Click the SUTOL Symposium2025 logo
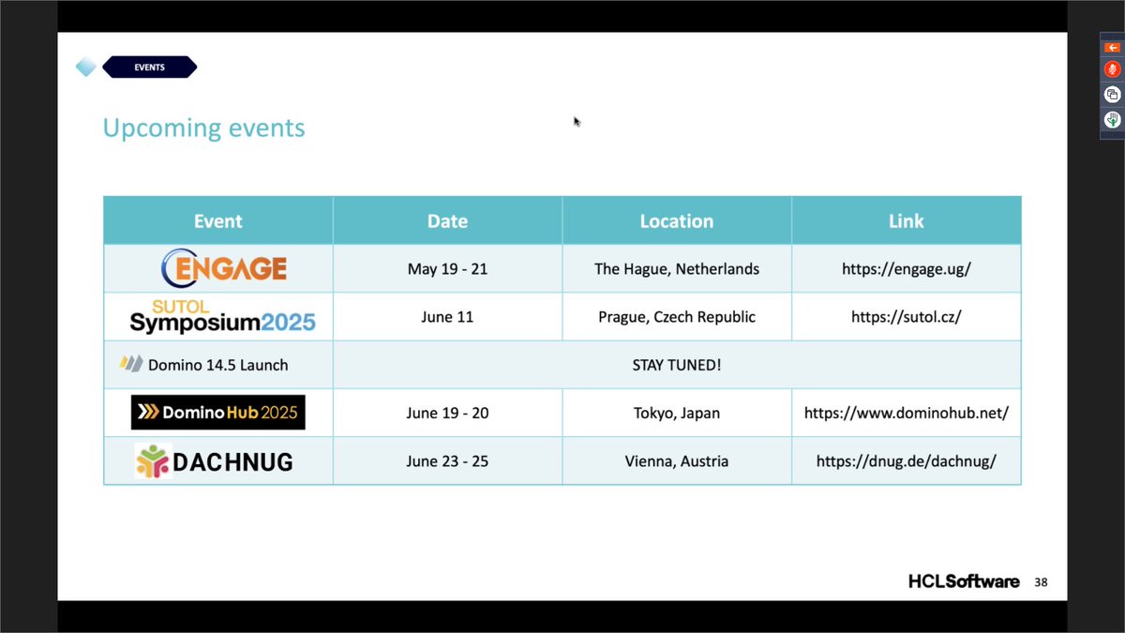The width and height of the screenshot is (1125, 633). click(222, 317)
